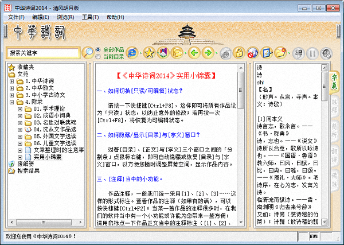This screenshot has height=245, width=344.
Task: Open the 工具(T) menu
Action: (91, 17)
